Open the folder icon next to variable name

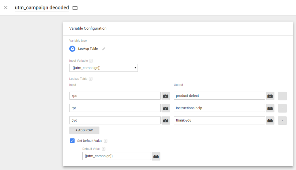(x=75, y=8)
